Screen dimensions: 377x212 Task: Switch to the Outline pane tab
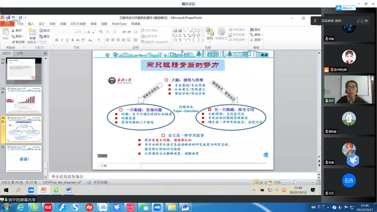(x=20, y=54)
